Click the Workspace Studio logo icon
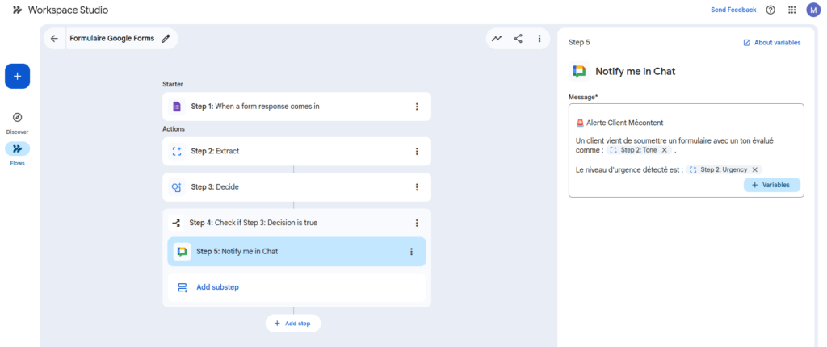 coord(18,10)
